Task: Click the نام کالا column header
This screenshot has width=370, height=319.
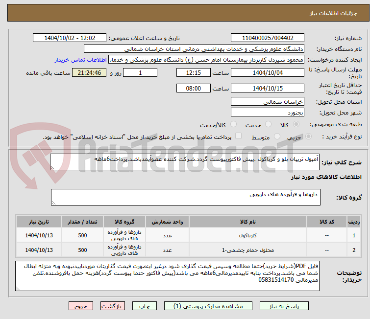Action: point(248,222)
